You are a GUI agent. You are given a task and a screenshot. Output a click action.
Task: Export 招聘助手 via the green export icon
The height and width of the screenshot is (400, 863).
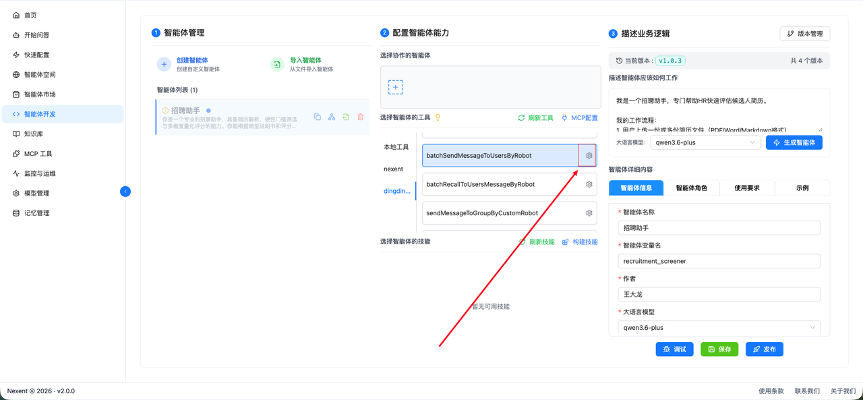pos(346,117)
